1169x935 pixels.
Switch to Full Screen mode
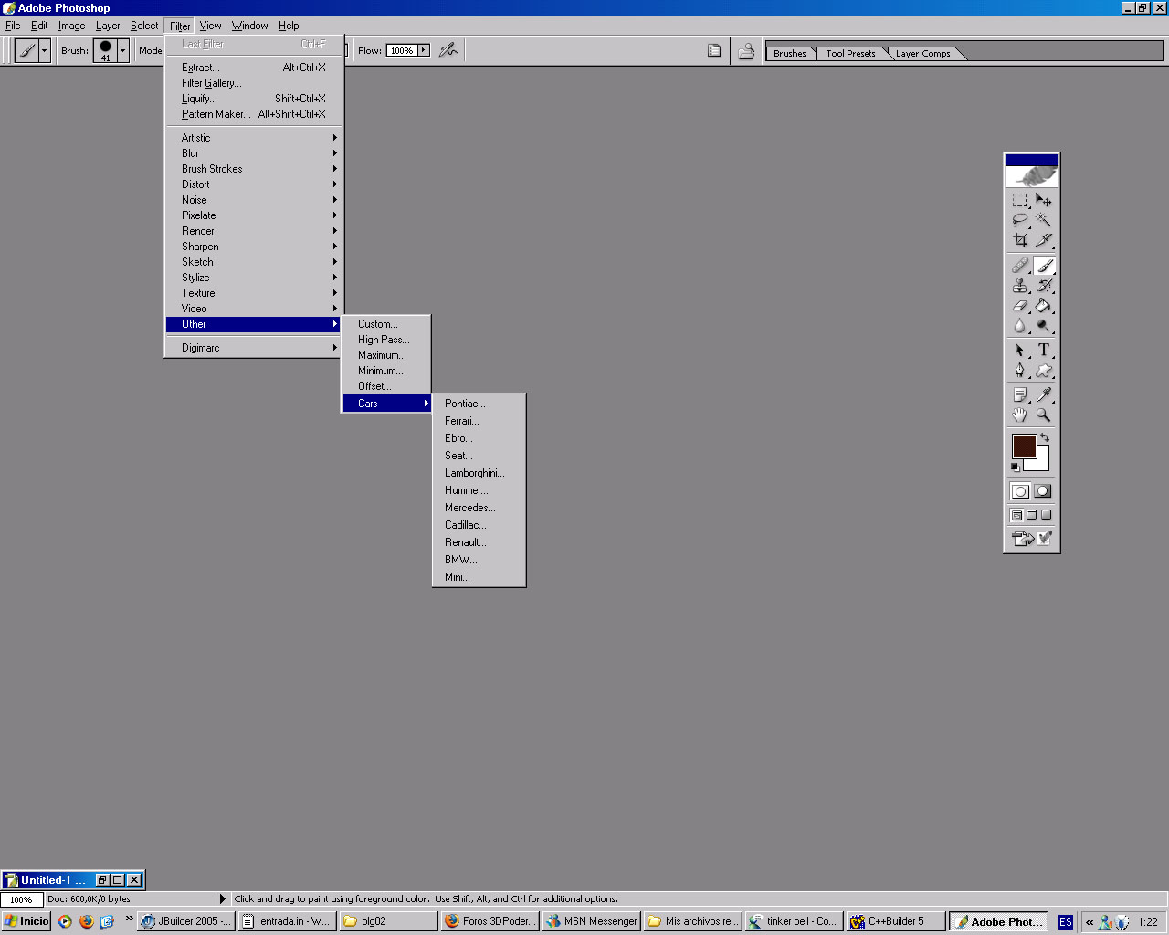click(1047, 515)
